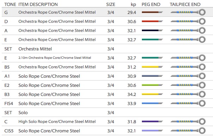The height and width of the screenshot is (138, 213).
Task: Click the PEG END column header
Action: coord(151,5)
